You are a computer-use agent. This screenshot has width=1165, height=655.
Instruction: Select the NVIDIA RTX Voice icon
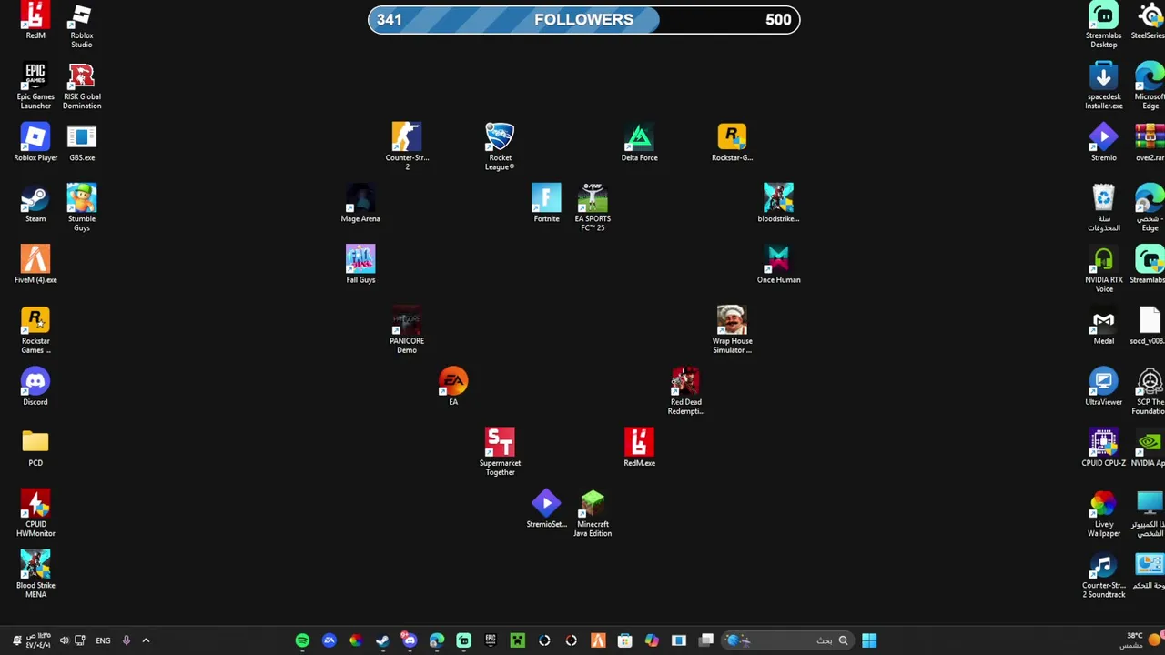point(1103,269)
